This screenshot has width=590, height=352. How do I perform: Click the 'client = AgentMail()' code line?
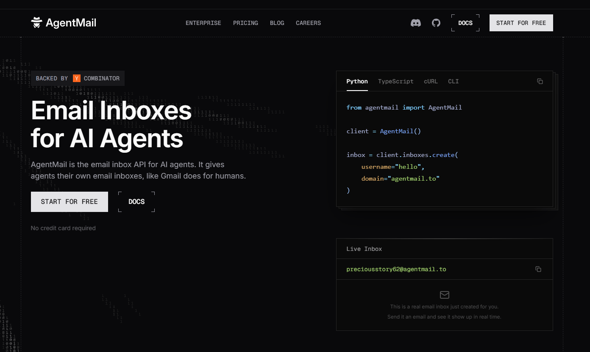pos(384,131)
